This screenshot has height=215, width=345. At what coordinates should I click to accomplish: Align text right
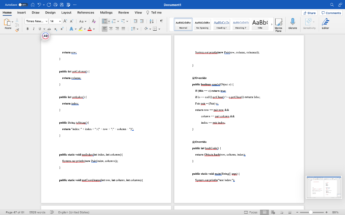point(117,29)
